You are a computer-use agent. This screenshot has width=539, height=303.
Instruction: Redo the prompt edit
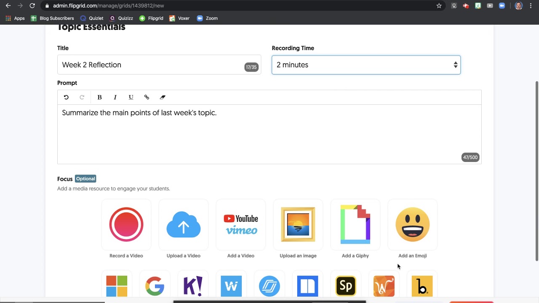click(x=82, y=97)
